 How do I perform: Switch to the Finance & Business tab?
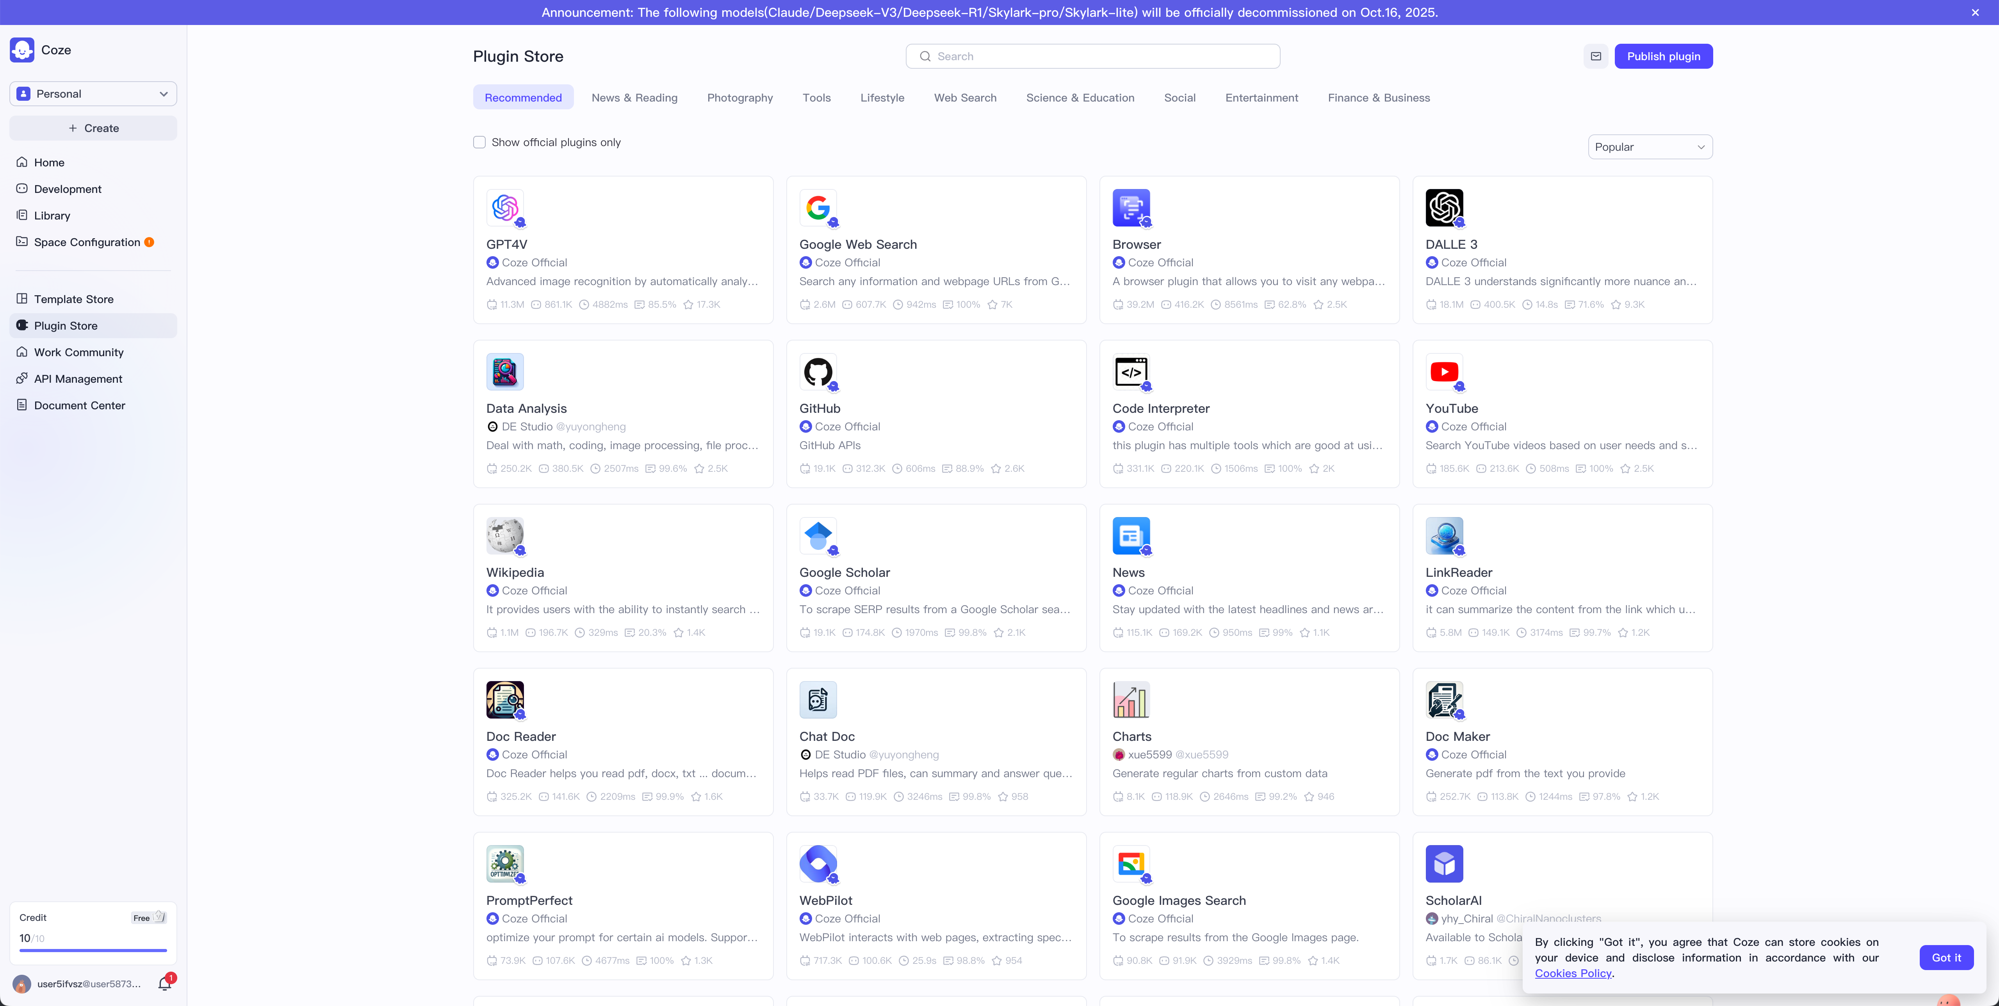[1378, 98]
